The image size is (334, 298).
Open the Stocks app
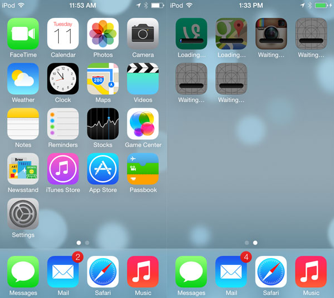pos(103,123)
